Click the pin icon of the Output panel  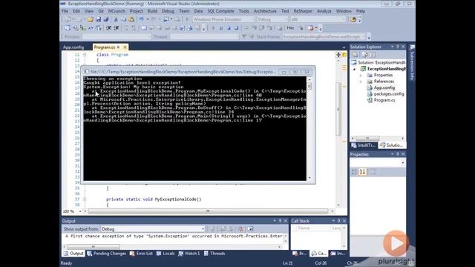tap(281, 221)
